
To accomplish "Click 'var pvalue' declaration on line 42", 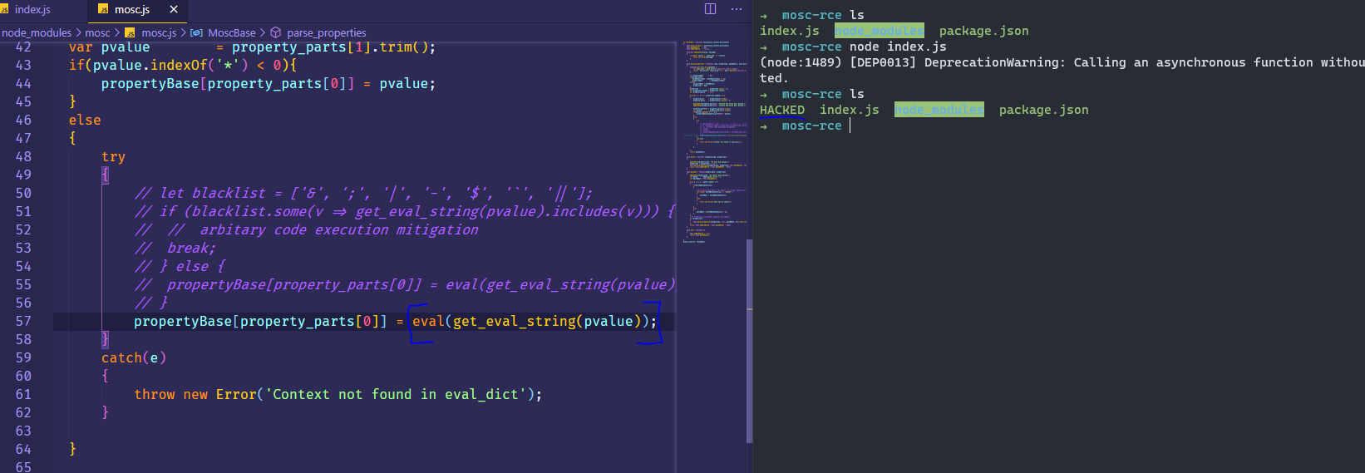I will 110,47.
